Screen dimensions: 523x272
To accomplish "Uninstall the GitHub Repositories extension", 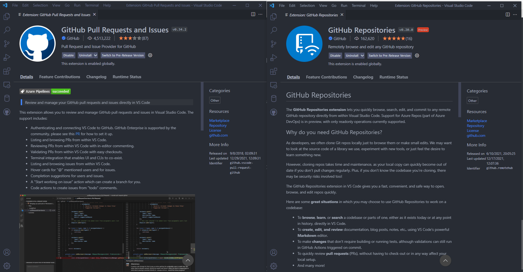I will pyautogui.click(x=352, y=56).
